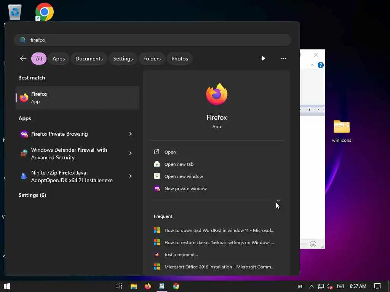This screenshot has width=390, height=292.
Task: Open the three-dot options menu
Action: pyautogui.click(x=283, y=59)
